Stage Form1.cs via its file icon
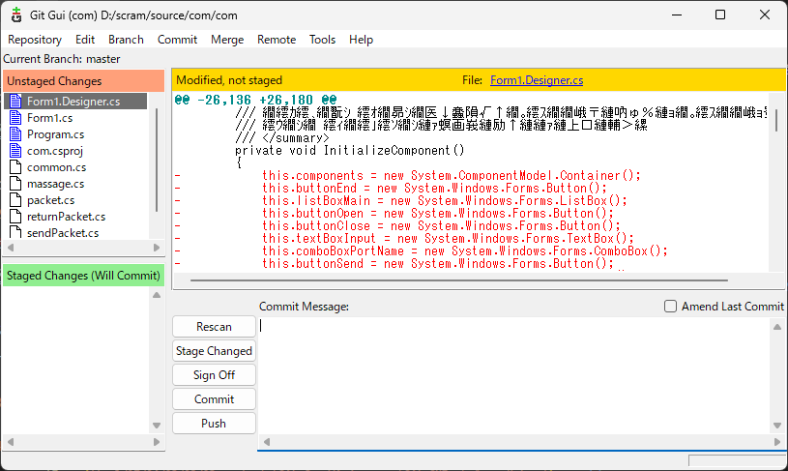 [x=15, y=118]
